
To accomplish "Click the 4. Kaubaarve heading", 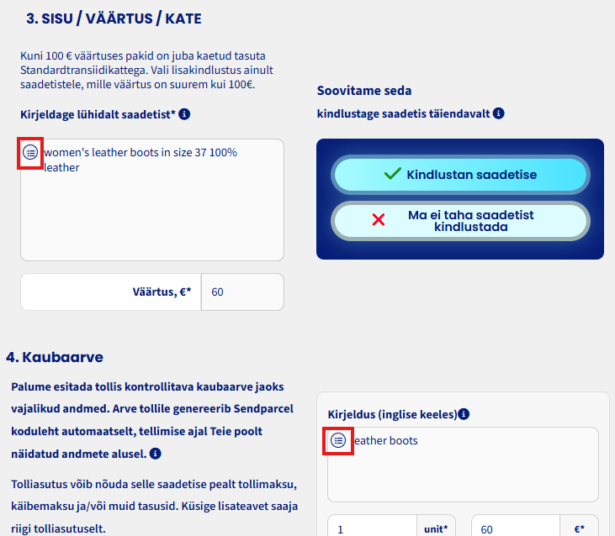I will point(55,357).
